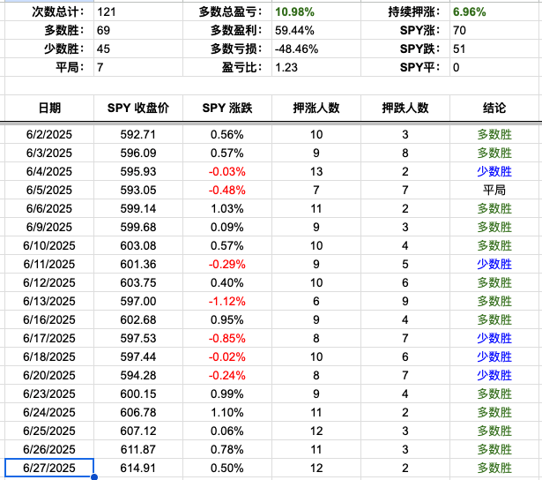Click the 多数盈利 value 59.44%
This screenshot has height=480, width=542.
[294, 31]
